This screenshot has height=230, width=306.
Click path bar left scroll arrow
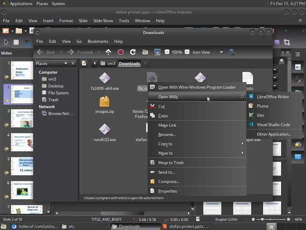(95, 63)
